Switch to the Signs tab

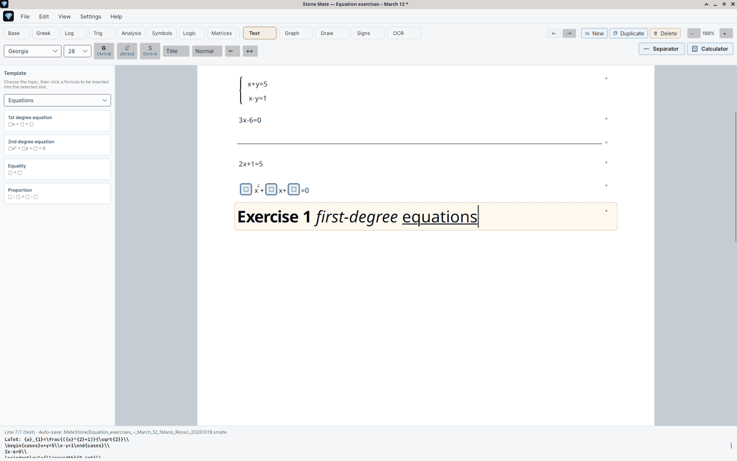368,33
